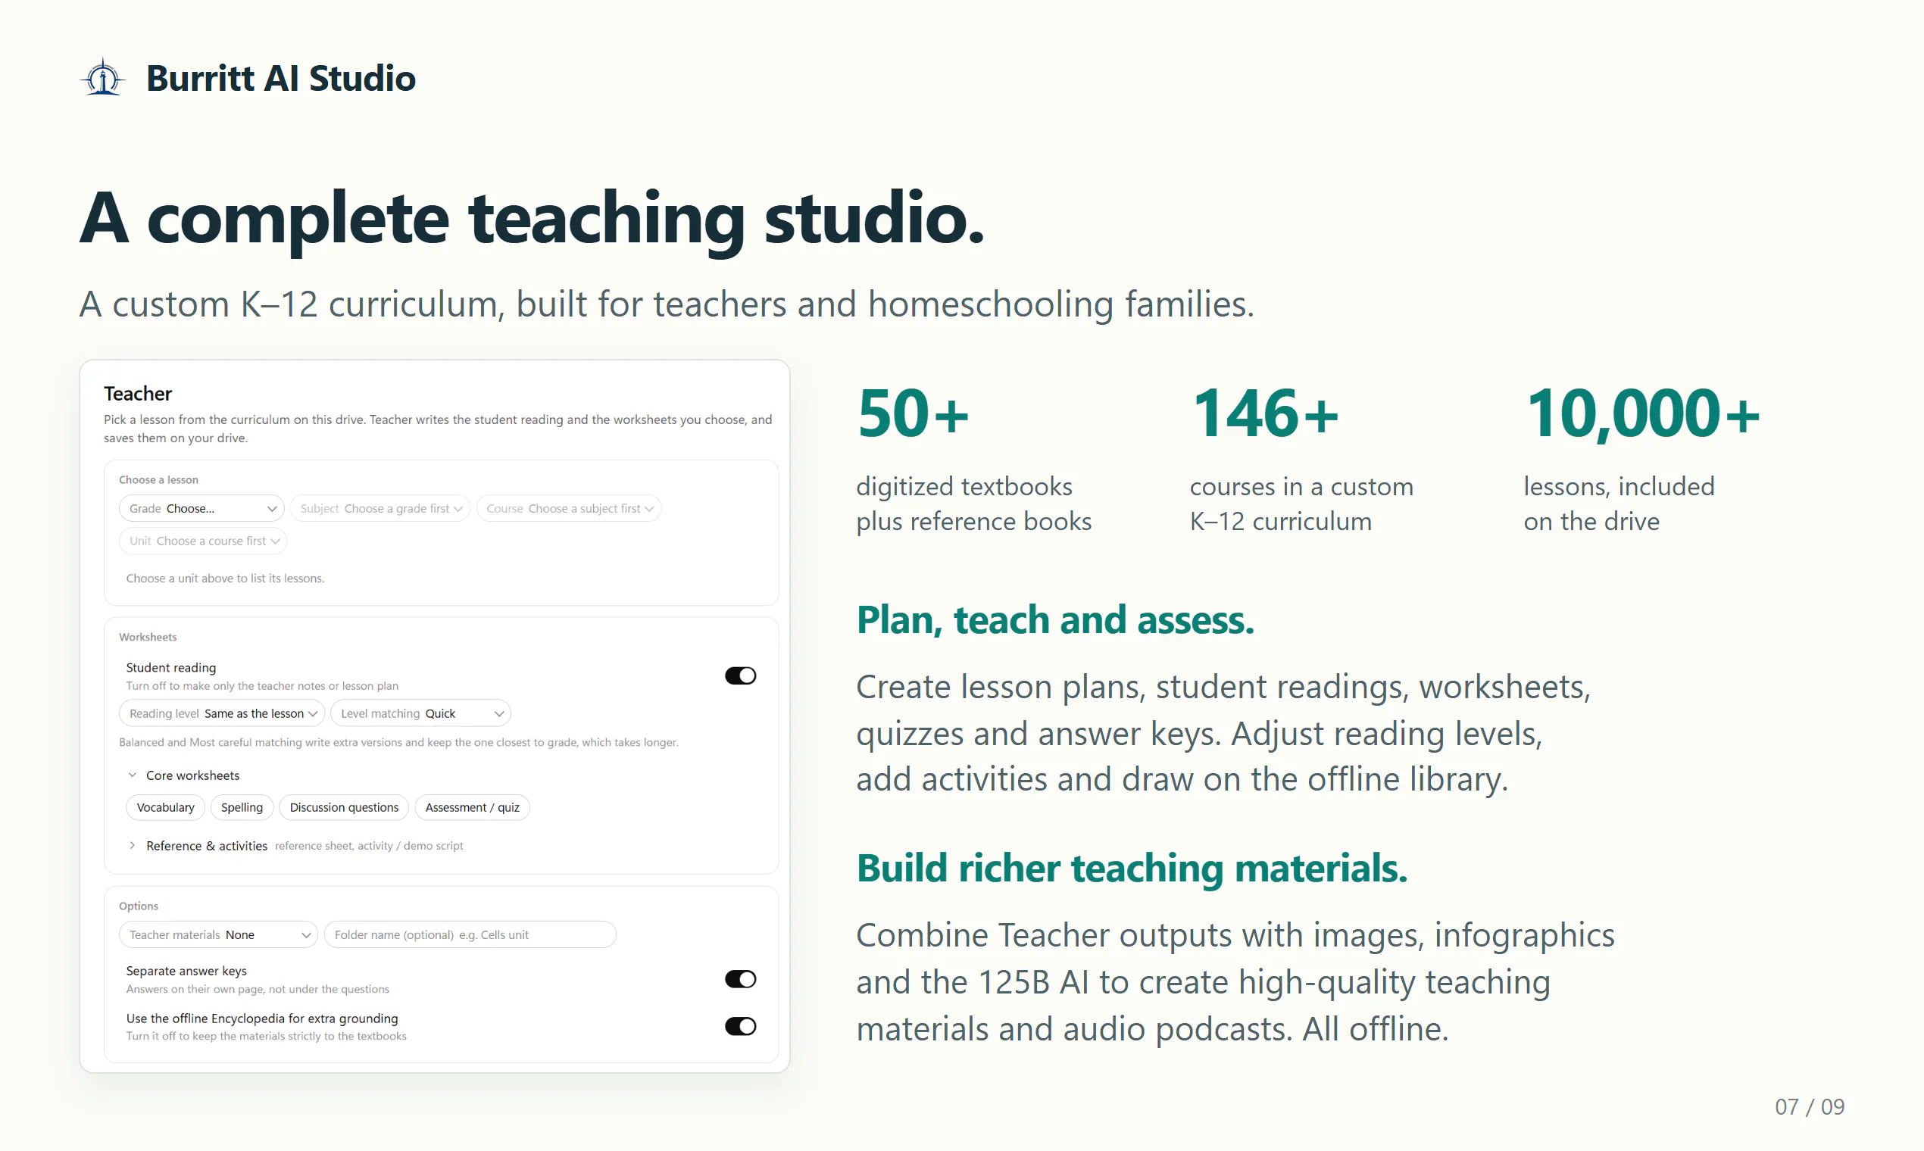
Task: Open the Teacher materials dropdown
Action: click(x=219, y=934)
